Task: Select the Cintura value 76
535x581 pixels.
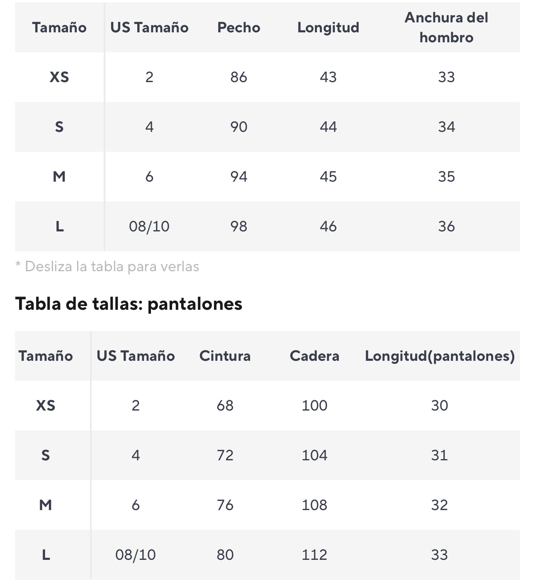Action: point(225,505)
